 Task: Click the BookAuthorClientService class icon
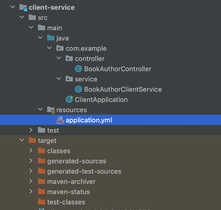(x=78, y=89)
